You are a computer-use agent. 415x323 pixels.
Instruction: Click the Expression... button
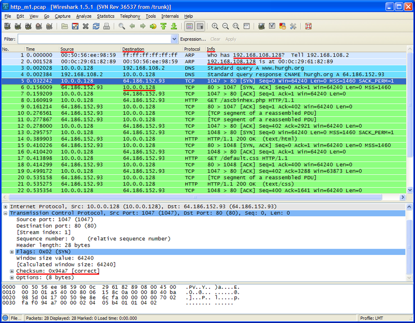coord(193,39)
